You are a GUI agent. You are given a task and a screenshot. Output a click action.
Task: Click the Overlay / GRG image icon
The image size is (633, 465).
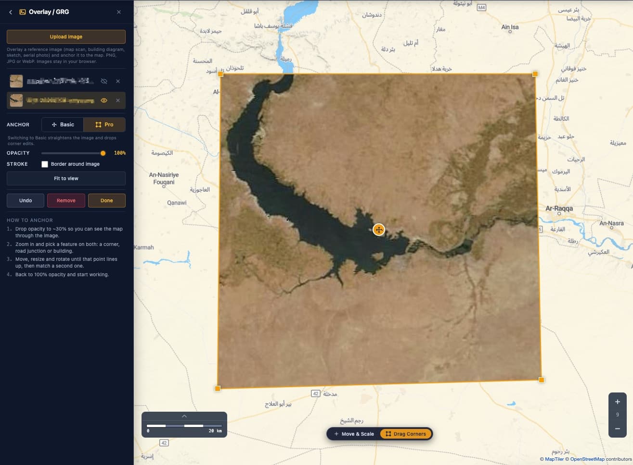(23, 12)
